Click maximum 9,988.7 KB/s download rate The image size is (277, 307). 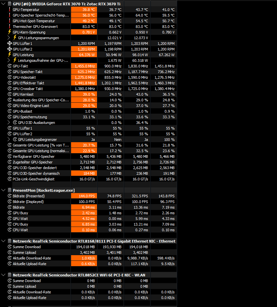138,258
